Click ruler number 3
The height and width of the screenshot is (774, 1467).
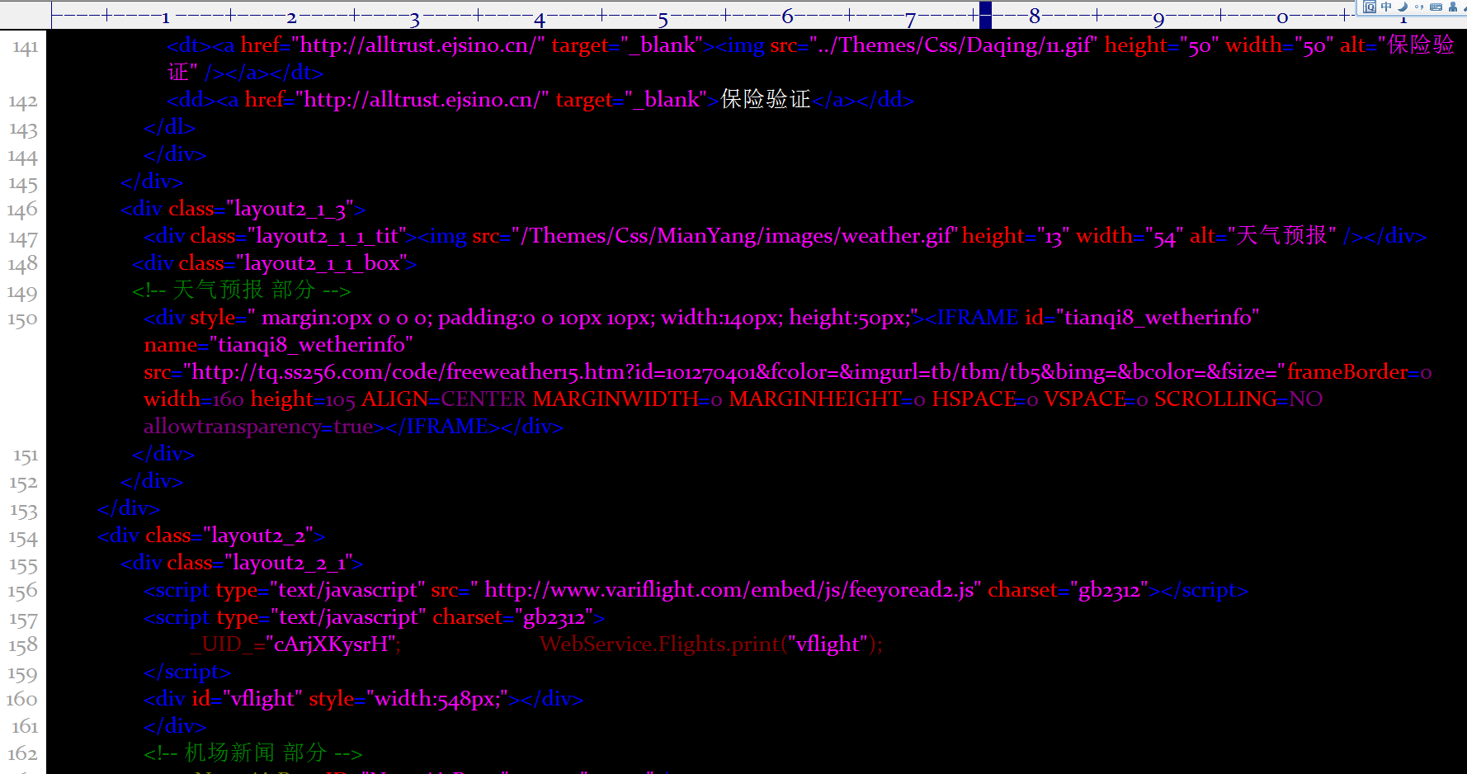[x=414, y=18]
